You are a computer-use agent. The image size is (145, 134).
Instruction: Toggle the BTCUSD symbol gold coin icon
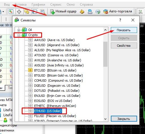pyautogui.click(x=30, y=70)
